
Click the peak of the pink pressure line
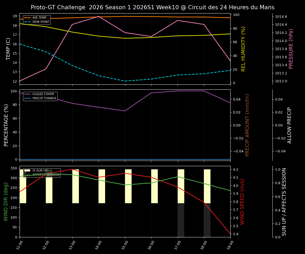(x=99, y=16)
